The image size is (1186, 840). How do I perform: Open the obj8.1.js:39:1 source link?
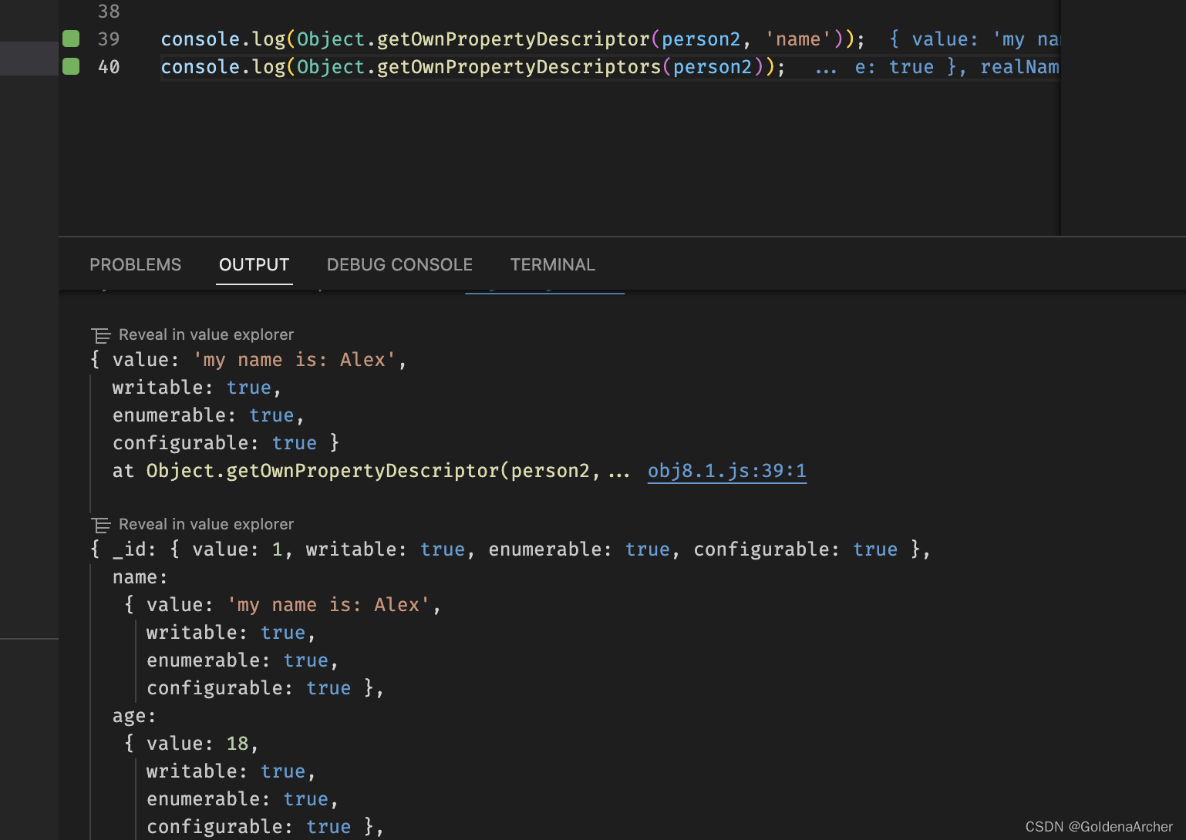[727, 471]
